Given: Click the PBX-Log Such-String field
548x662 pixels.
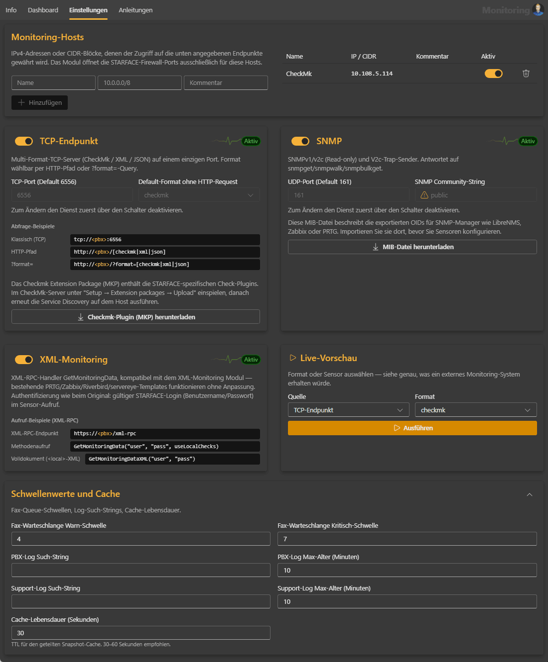Looking at the screenshot, I should coord(141,570).
